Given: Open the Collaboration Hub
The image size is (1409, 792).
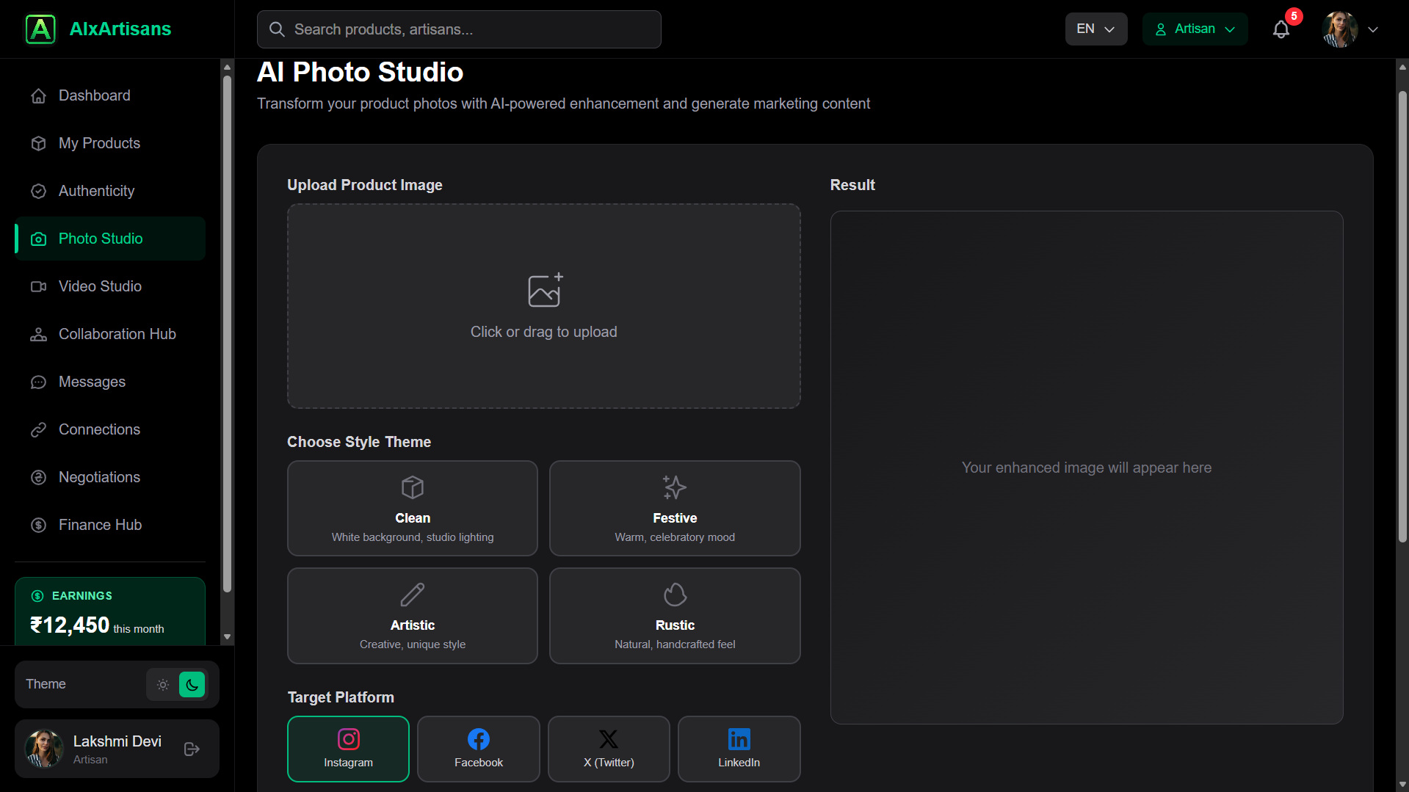Looking at the screenshot, I should coord(110,334).
